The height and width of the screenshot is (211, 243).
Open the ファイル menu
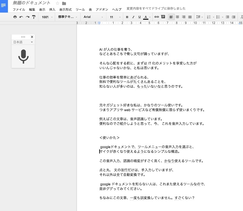[19, 10]
